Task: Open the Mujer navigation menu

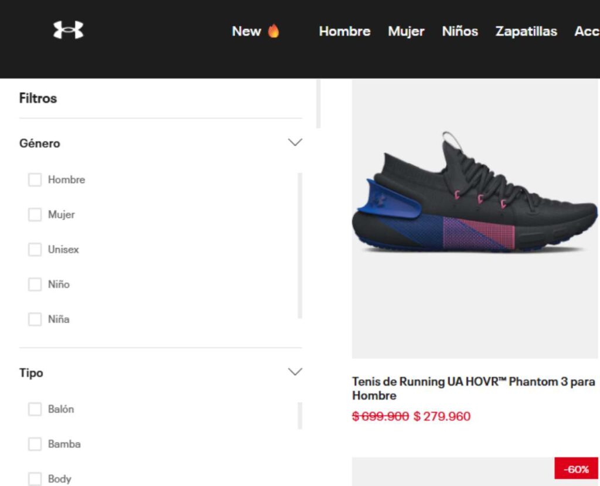Action: point(406,31)
